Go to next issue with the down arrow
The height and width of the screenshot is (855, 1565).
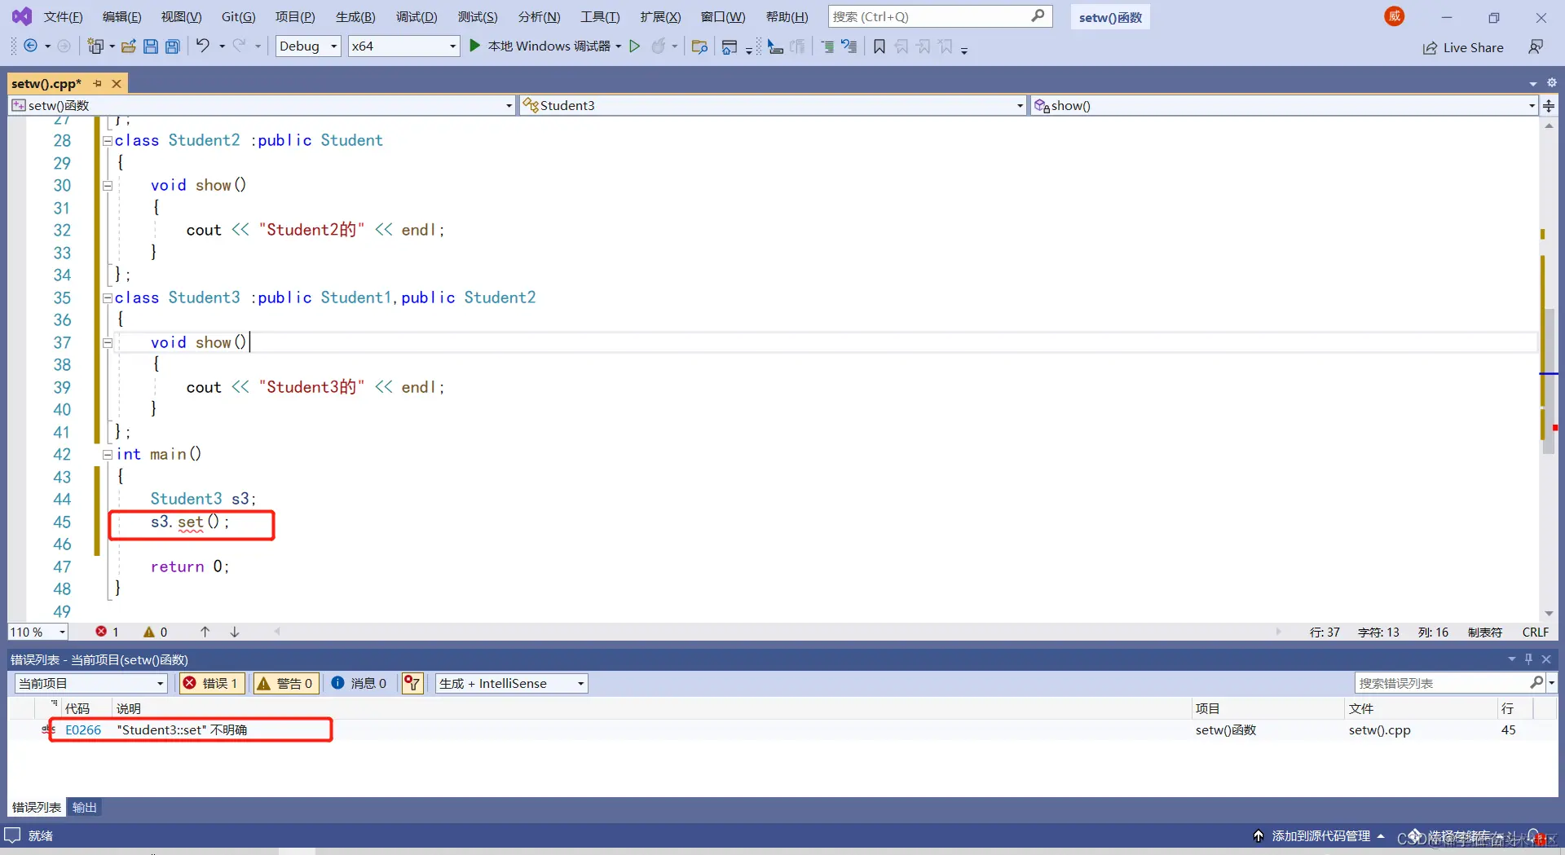click(234, 632)
